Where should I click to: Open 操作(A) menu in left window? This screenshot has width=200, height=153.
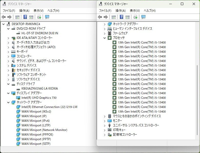pyautogui.click(x=24, y=11)
